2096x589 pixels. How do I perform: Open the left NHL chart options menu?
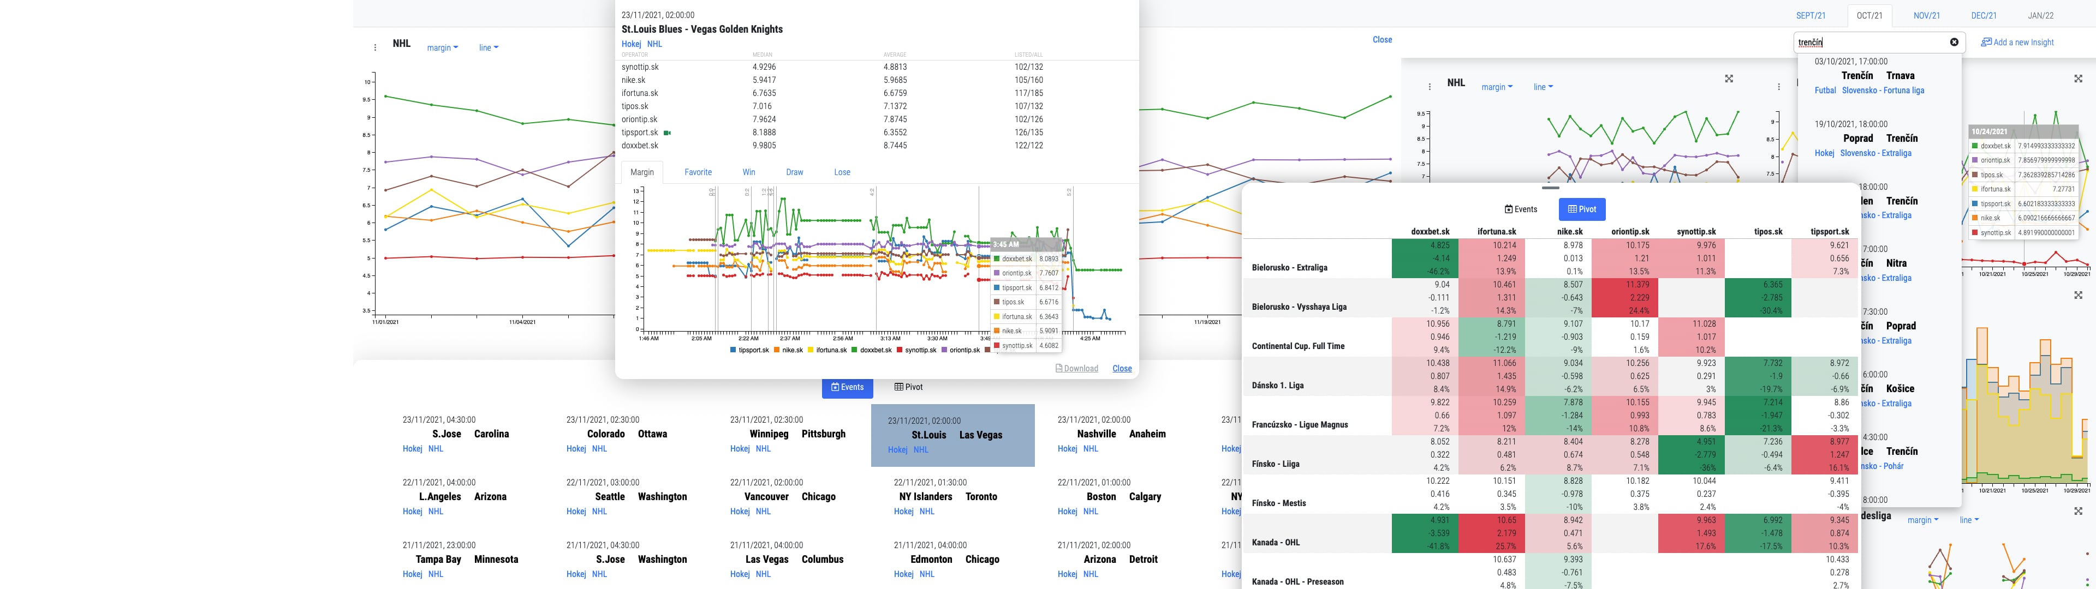pos(375,47)
